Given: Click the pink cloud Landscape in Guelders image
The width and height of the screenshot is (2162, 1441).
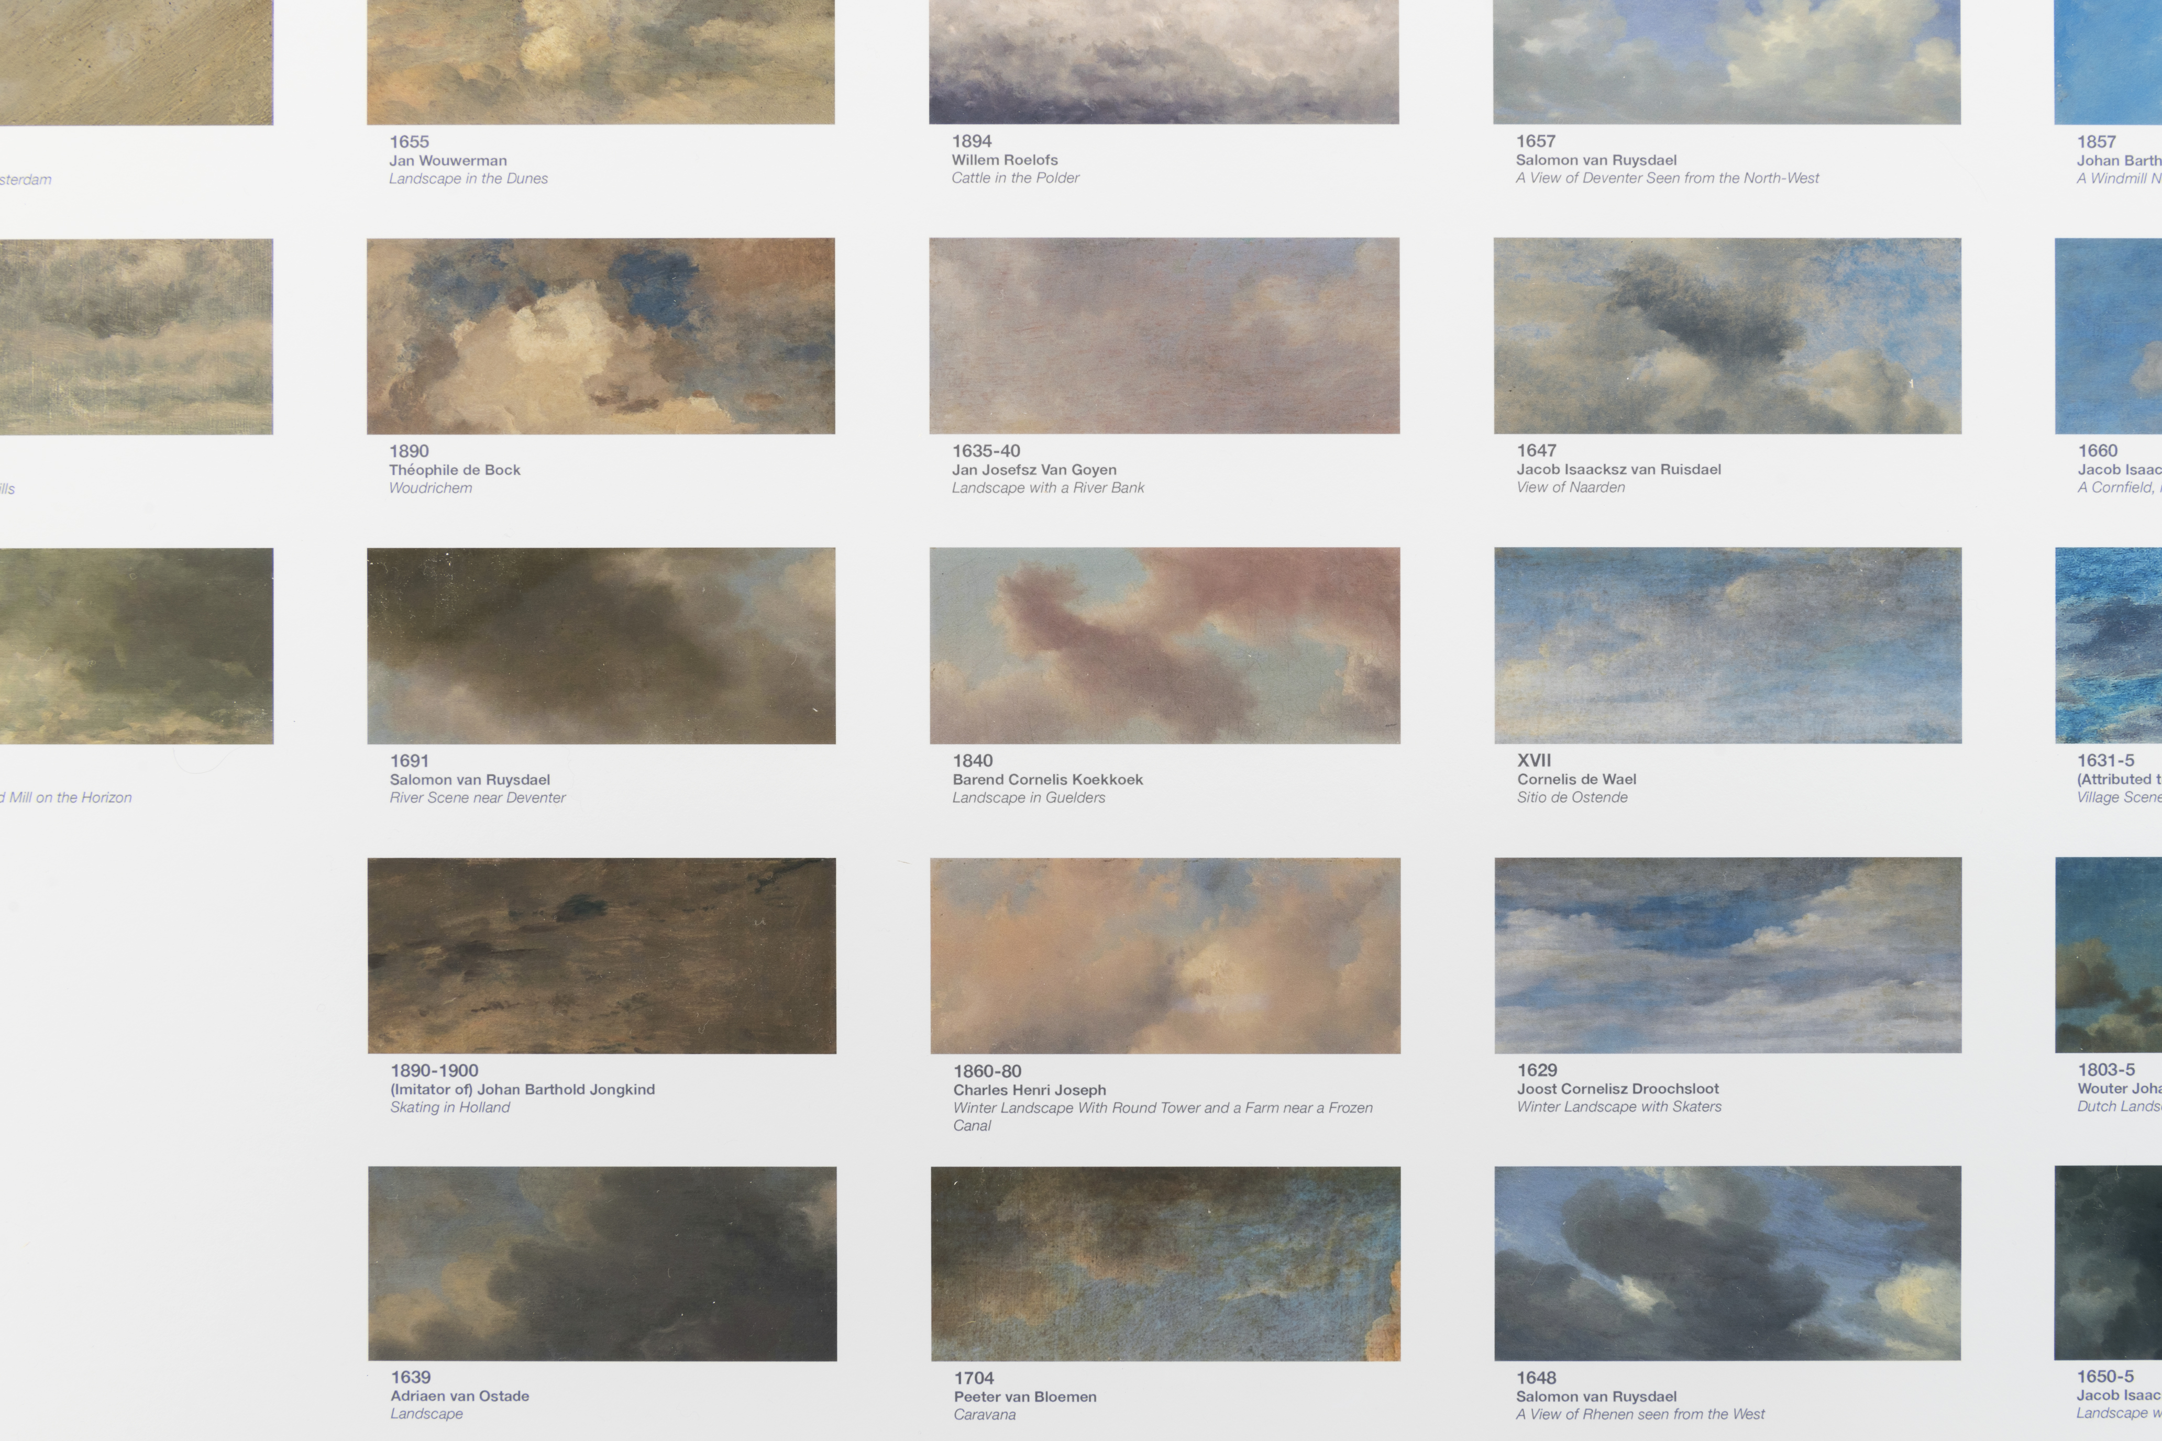Looking at the screenshot, I should tap(1165, 646).
